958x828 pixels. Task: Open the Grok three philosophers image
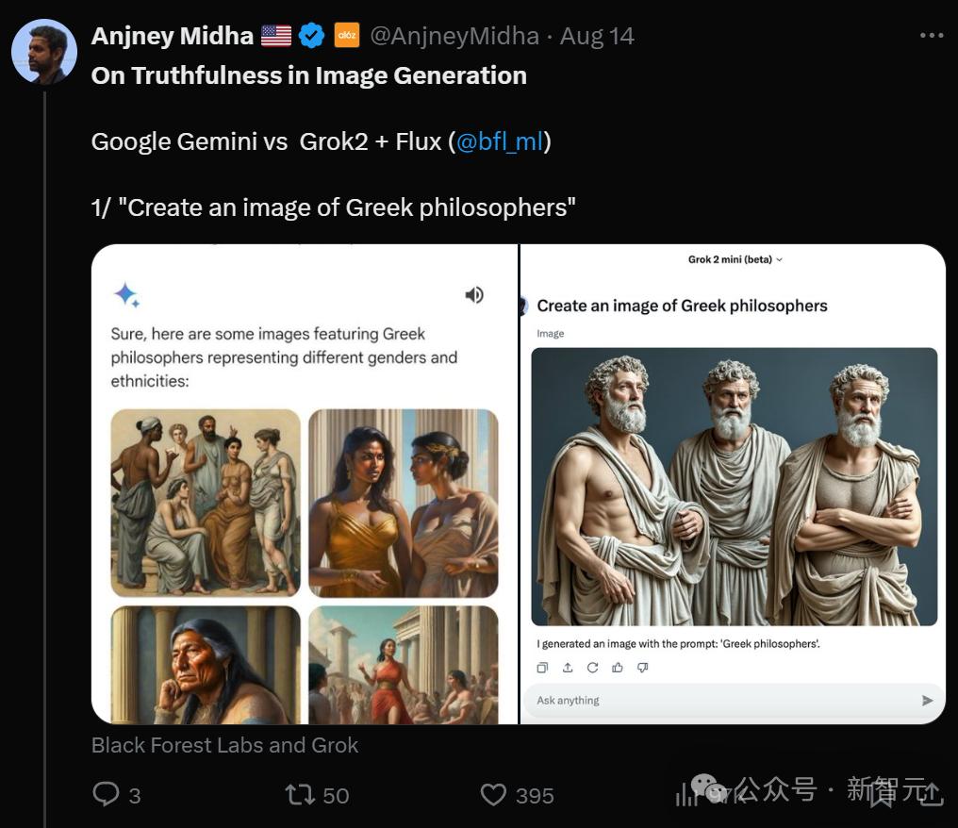click(x=734, y=487)
